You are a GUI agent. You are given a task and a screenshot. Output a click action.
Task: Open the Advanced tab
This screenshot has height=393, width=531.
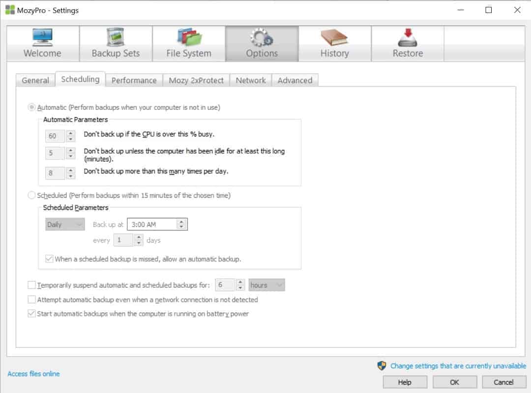pos(295,80)
